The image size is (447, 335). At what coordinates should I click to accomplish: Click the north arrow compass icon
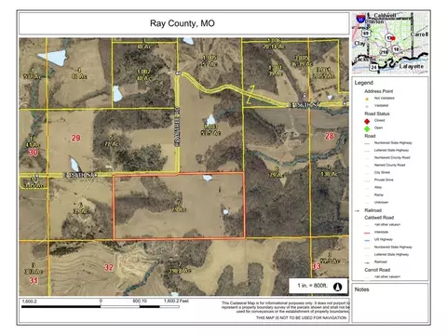(337, 287)
